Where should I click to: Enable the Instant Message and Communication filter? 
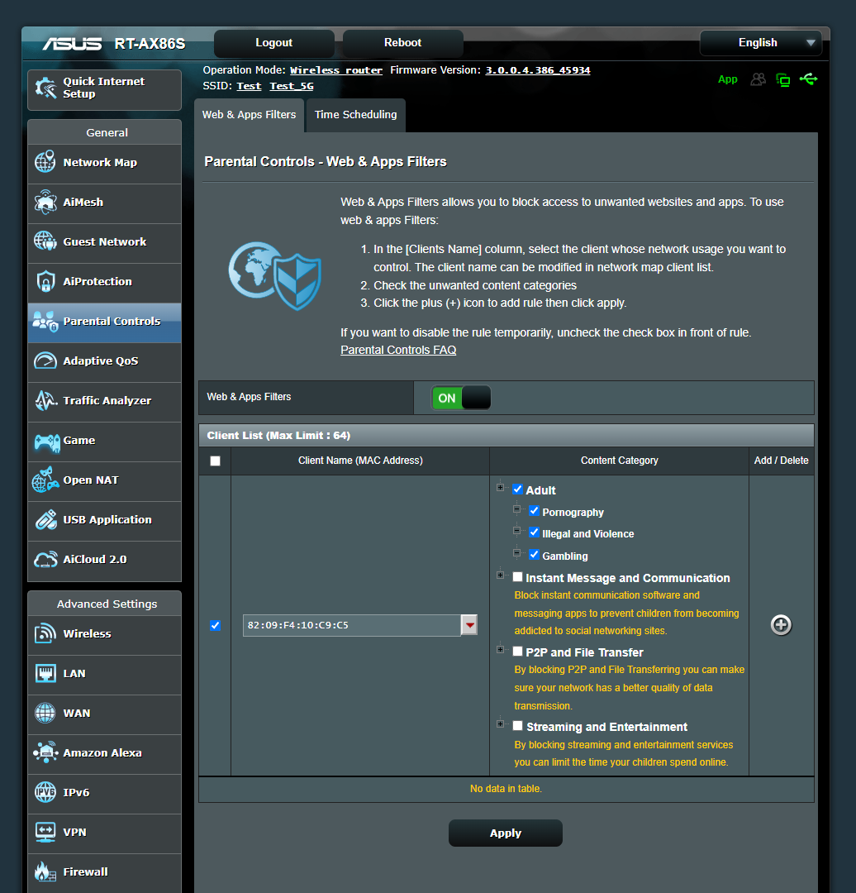pyautogui.click(x=518, y=577)
